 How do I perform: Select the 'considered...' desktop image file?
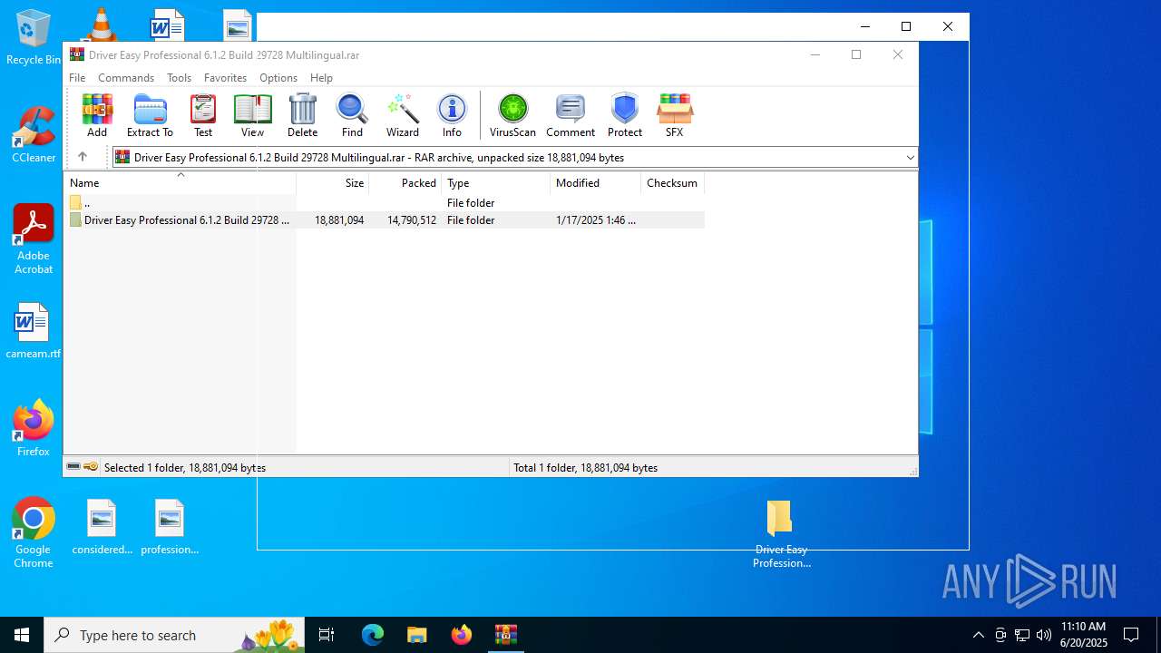[x=102, y=527]
